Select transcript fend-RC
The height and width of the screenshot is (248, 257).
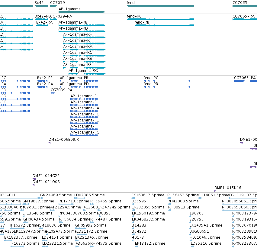click(x=134, y=16)
